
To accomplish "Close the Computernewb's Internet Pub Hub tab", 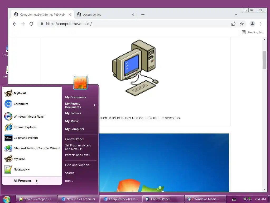I will point(70,15).
